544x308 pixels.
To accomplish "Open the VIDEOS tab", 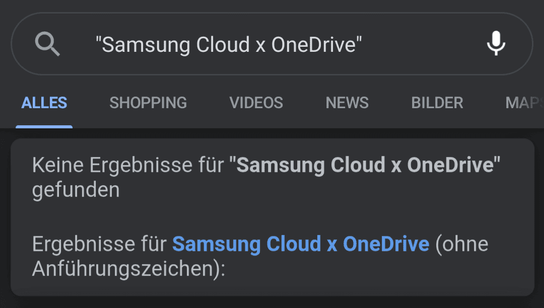I will (256, 103).
